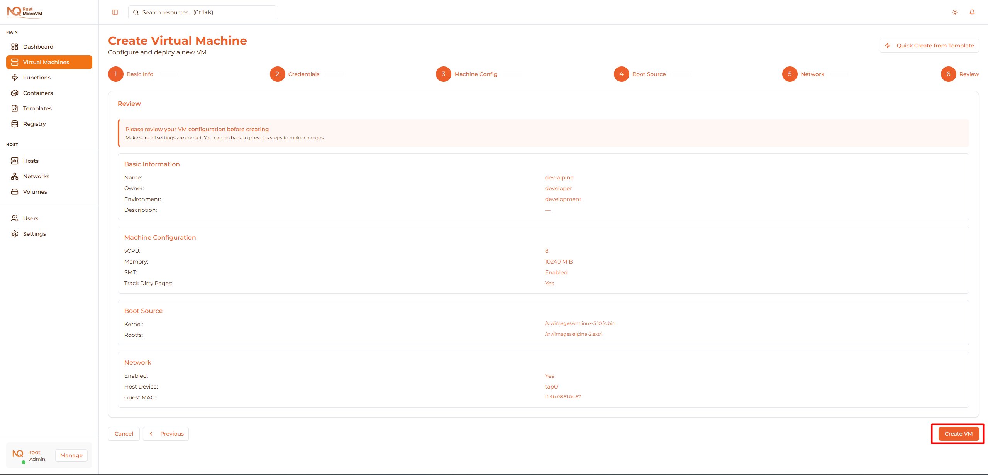Switch to the Boot Source step

click(x=649, y=74)
